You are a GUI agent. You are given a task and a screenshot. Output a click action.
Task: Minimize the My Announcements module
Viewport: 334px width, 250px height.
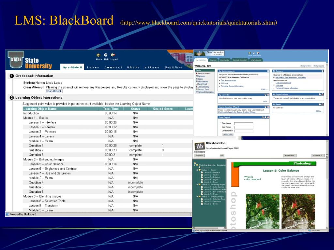(x=268, y=71)
